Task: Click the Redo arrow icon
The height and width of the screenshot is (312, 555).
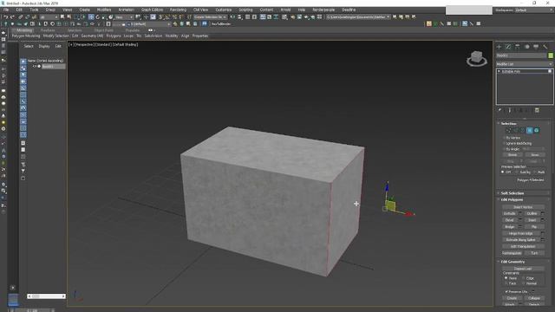Action: click(x=12, y=17)
